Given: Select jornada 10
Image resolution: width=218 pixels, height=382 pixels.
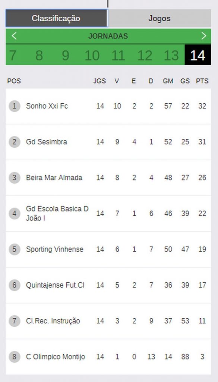Looking at the screenshot, I should point(92,55).
